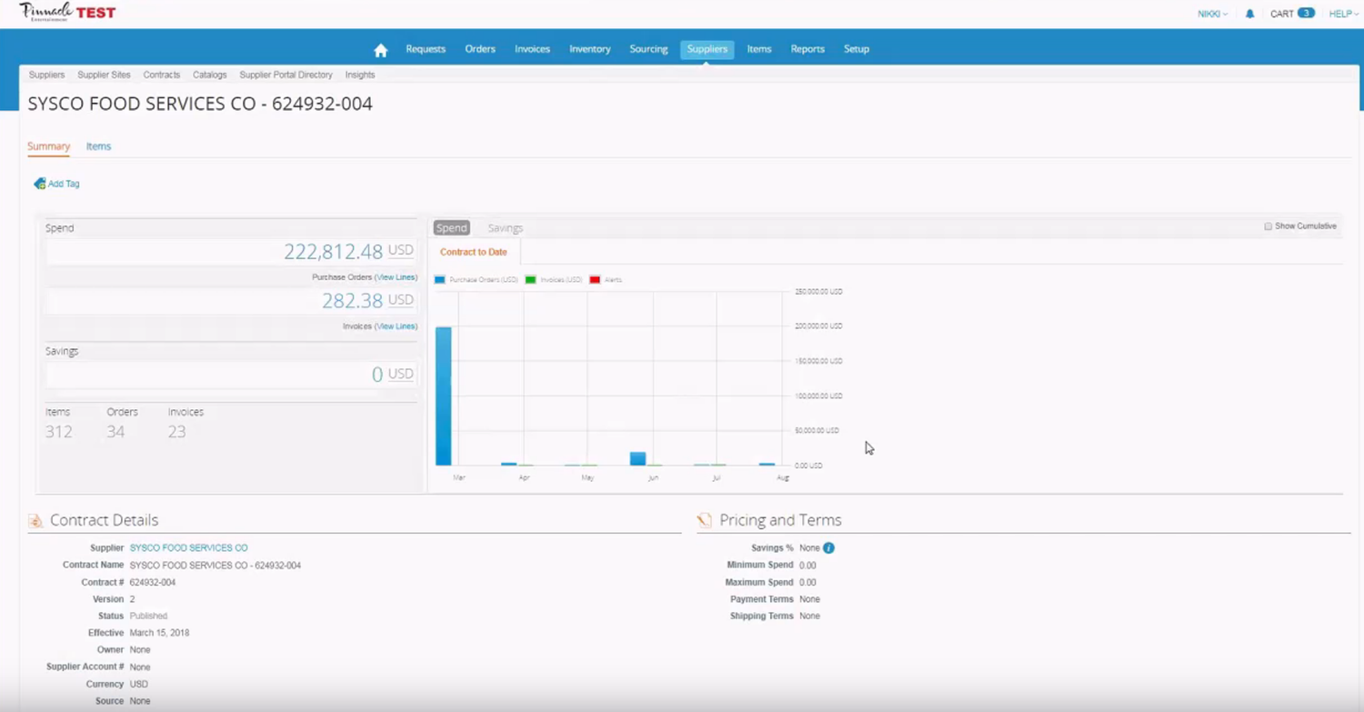Open the Savings % info tooltip icon
Viewport: 1364px width, 712px height.
(x=827, y=547)
